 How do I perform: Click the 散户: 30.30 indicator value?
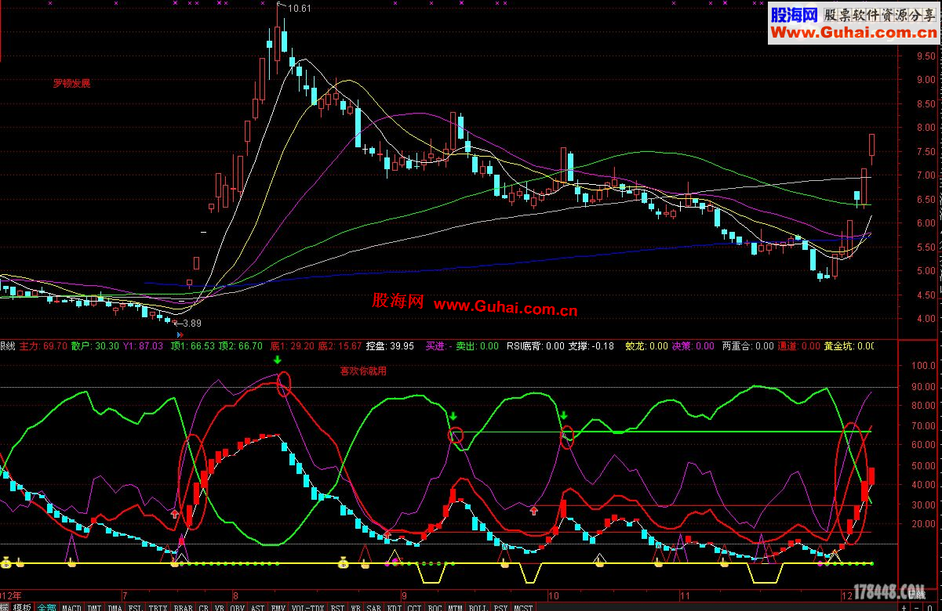95,345
